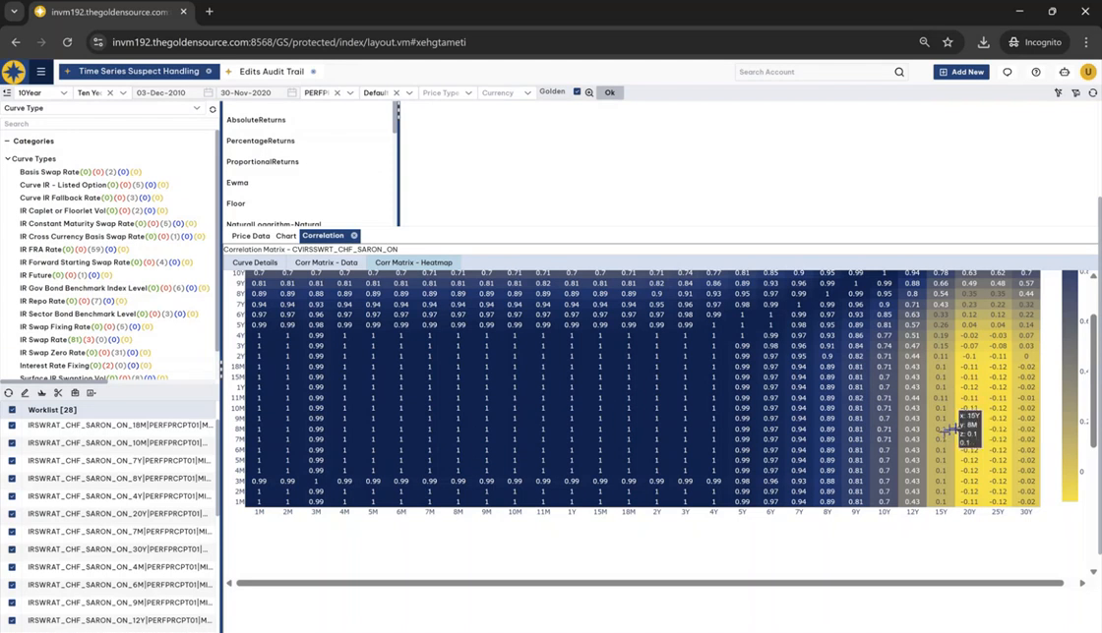Image resolution: width=1102 pixels, height=633 pixels.
Task: Switch to Corr Matrix - Data sub-tab
Action: coord(326,262)
